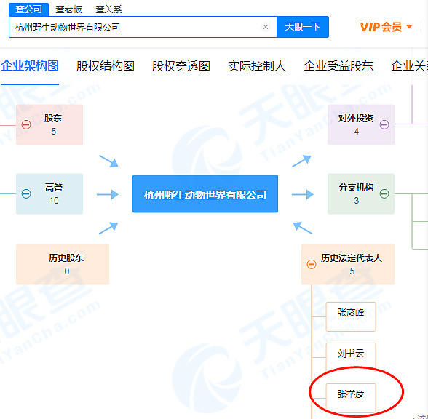This screenshot has height=419, width=428.
Task: Select the 张彦峰 legal representative node
Action: (351, 316)
